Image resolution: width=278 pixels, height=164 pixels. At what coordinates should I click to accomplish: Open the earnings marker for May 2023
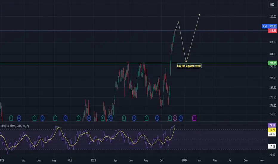coord(124,118)
